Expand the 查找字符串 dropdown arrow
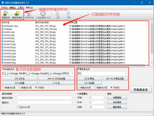 click(x=72, y=98)
